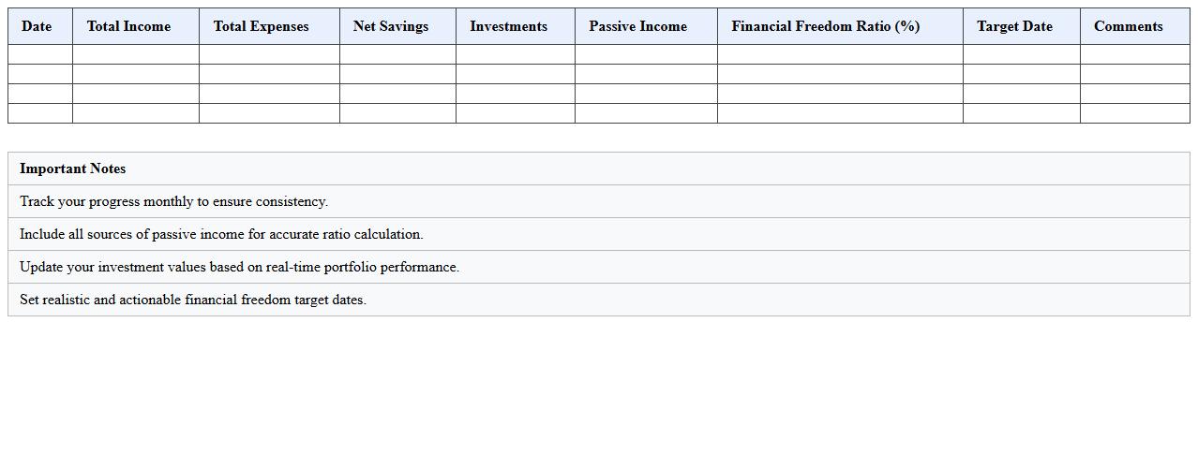The image size is (1198, 469).
Task: Select the note about updating investment values
Action: coord(240,267)
